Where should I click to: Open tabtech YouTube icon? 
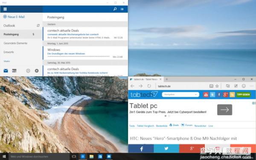coord(206,95)
